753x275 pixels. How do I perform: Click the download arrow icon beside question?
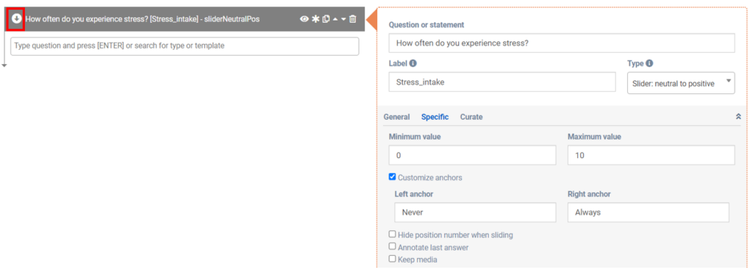[x=17, y=18]
